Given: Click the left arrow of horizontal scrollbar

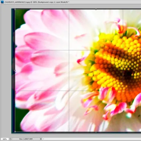Looking at the screenshot, I should coord(44,139).
